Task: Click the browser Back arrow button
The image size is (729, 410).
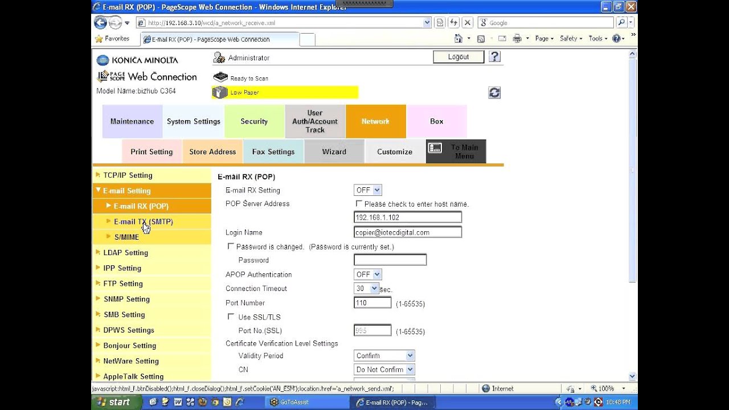Action: pyautogui.click(x=100, y=23)
